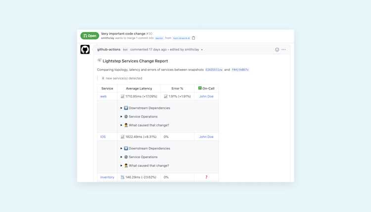
Task: Expand 'What caused that change?' under iOS
Action: point(144,166)
